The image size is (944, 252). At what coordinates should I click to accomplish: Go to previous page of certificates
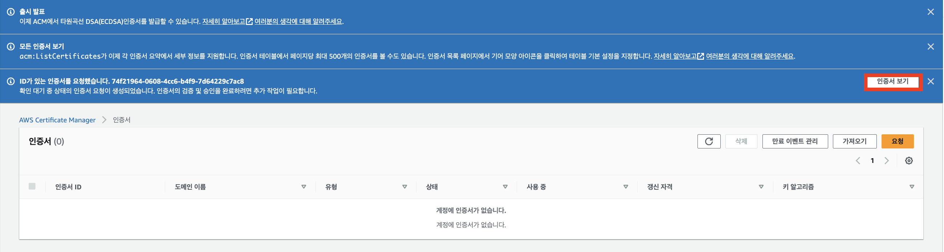coord(859,161)
